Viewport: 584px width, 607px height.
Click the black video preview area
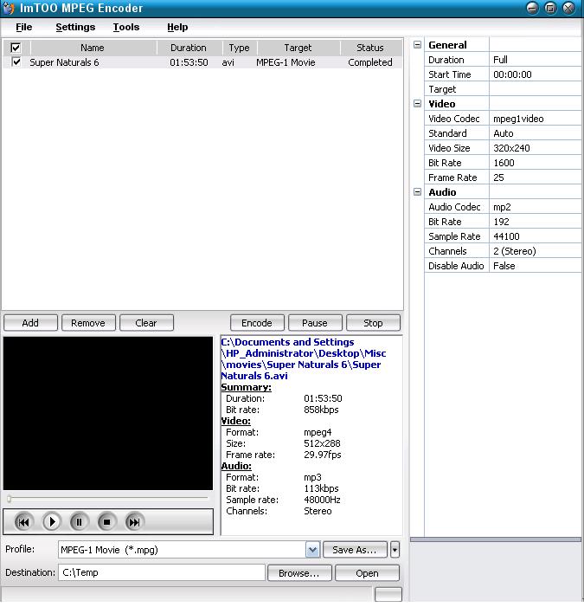pos(108,413)
